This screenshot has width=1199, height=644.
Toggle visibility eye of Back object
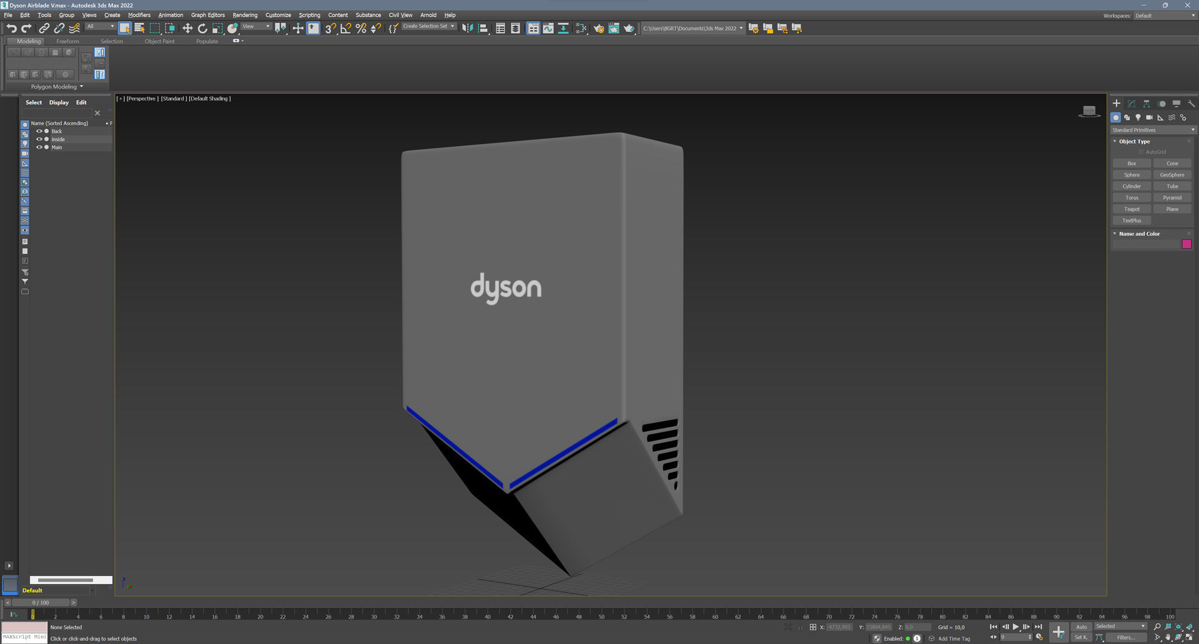[x=39, y=131]
